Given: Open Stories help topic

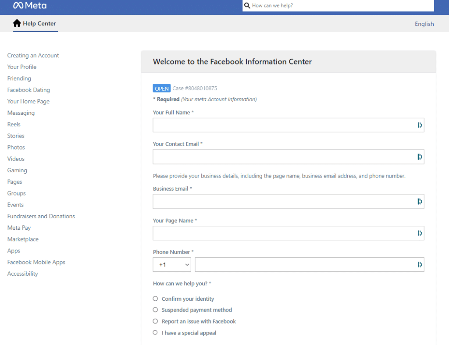Looking at the screenshot, I should pos(16,136).
